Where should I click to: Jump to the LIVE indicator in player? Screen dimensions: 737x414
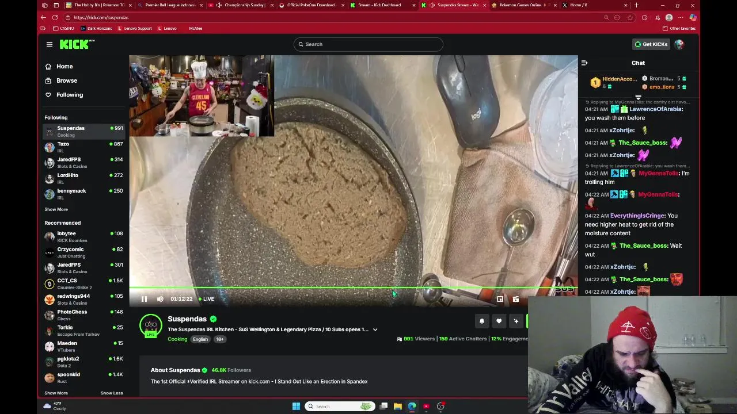207,299
